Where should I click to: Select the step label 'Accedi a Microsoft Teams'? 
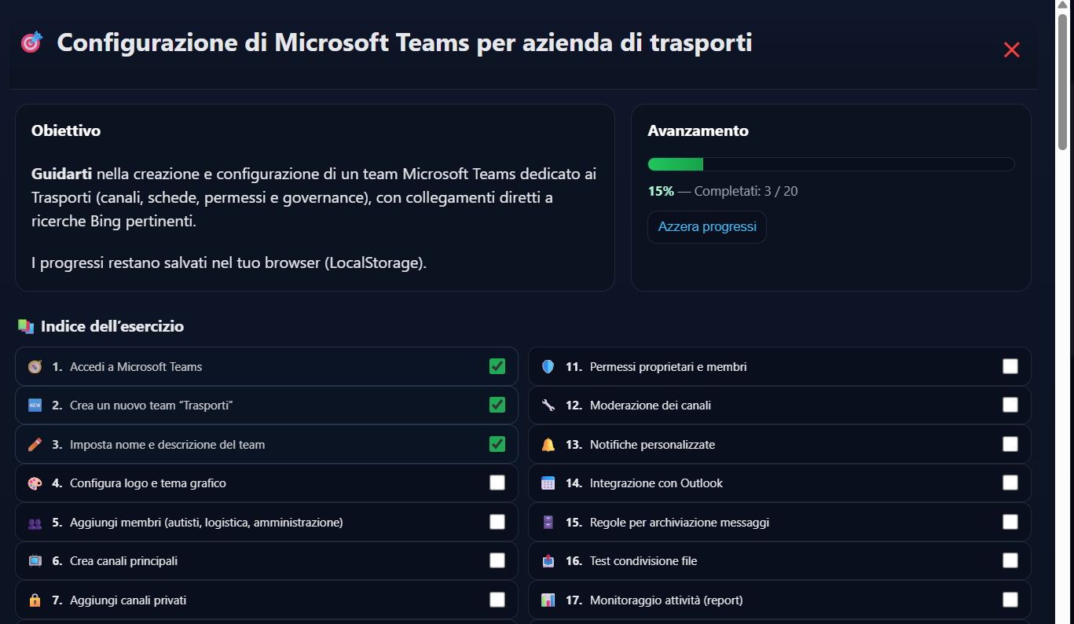coord(136,367)
